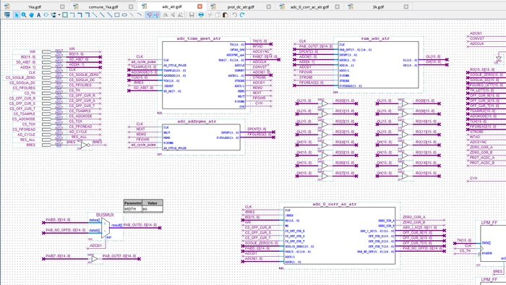Viewport: 506px width, 285px height.
Task: Select the RO[15][15..0] output label
Action: pyautogui.click(x=426, y=173)
